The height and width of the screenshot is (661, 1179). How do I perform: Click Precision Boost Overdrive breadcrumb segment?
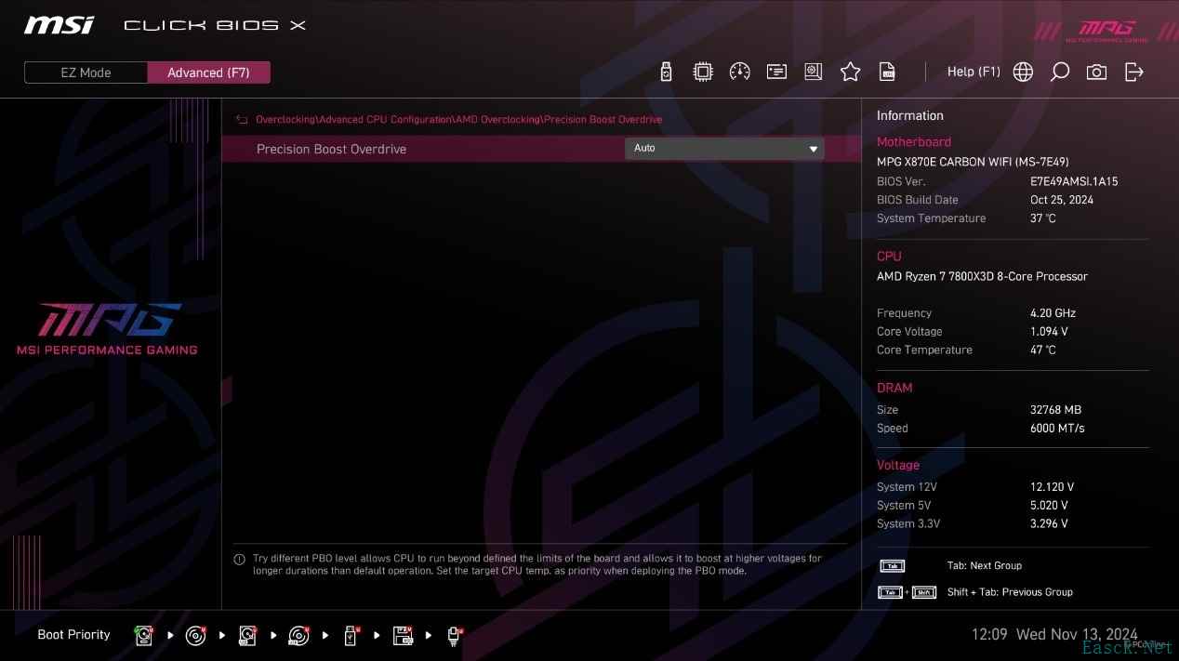tap(603, 120)
